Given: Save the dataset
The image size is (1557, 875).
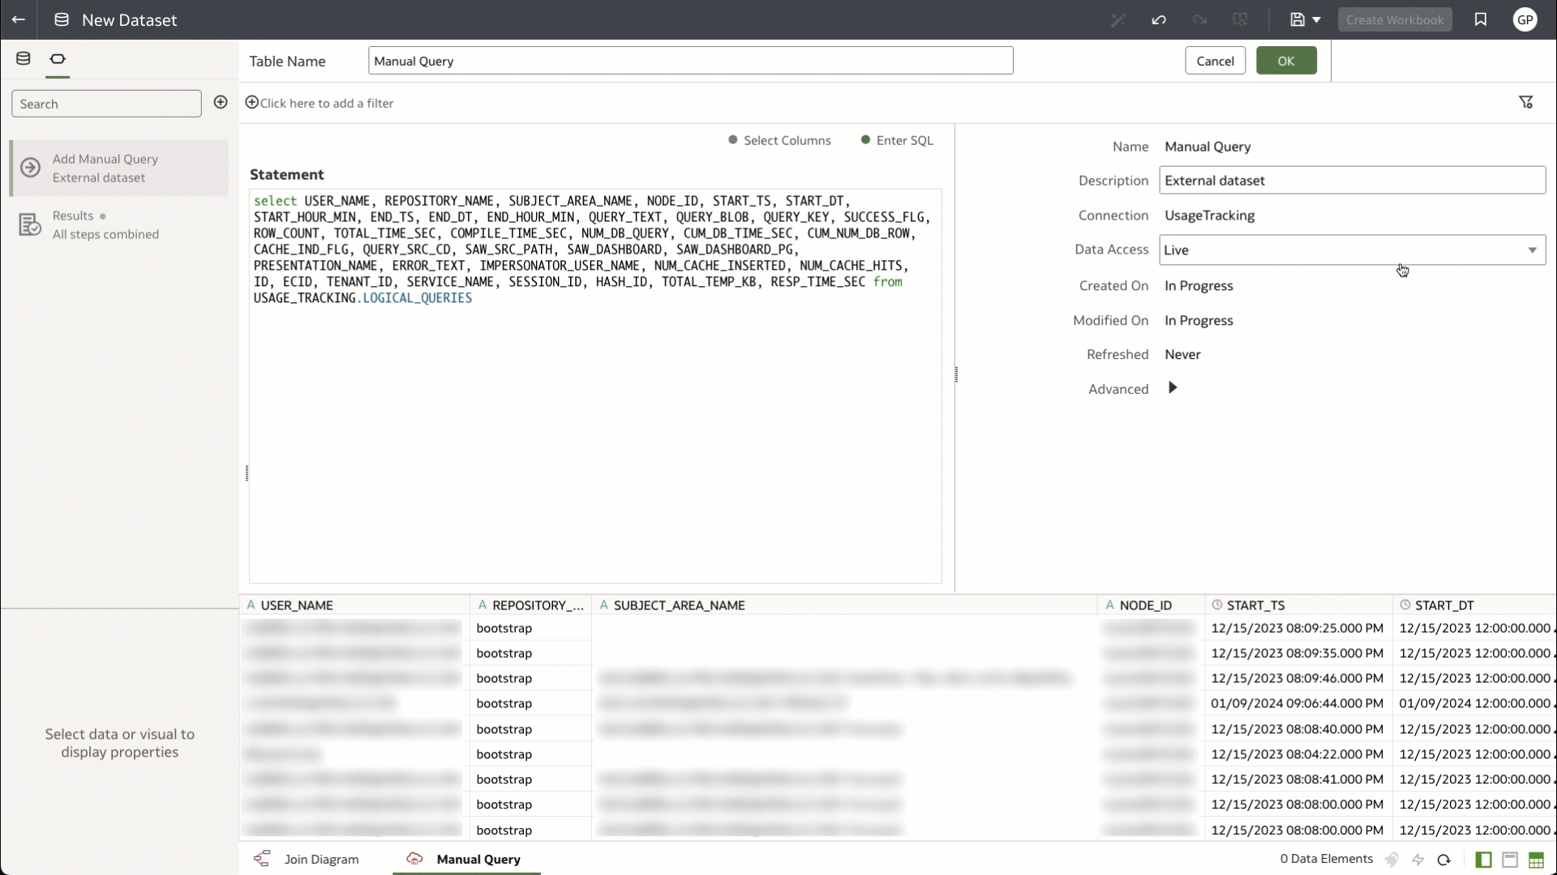Looking at the screenshot, I should tap(1295, 19).
